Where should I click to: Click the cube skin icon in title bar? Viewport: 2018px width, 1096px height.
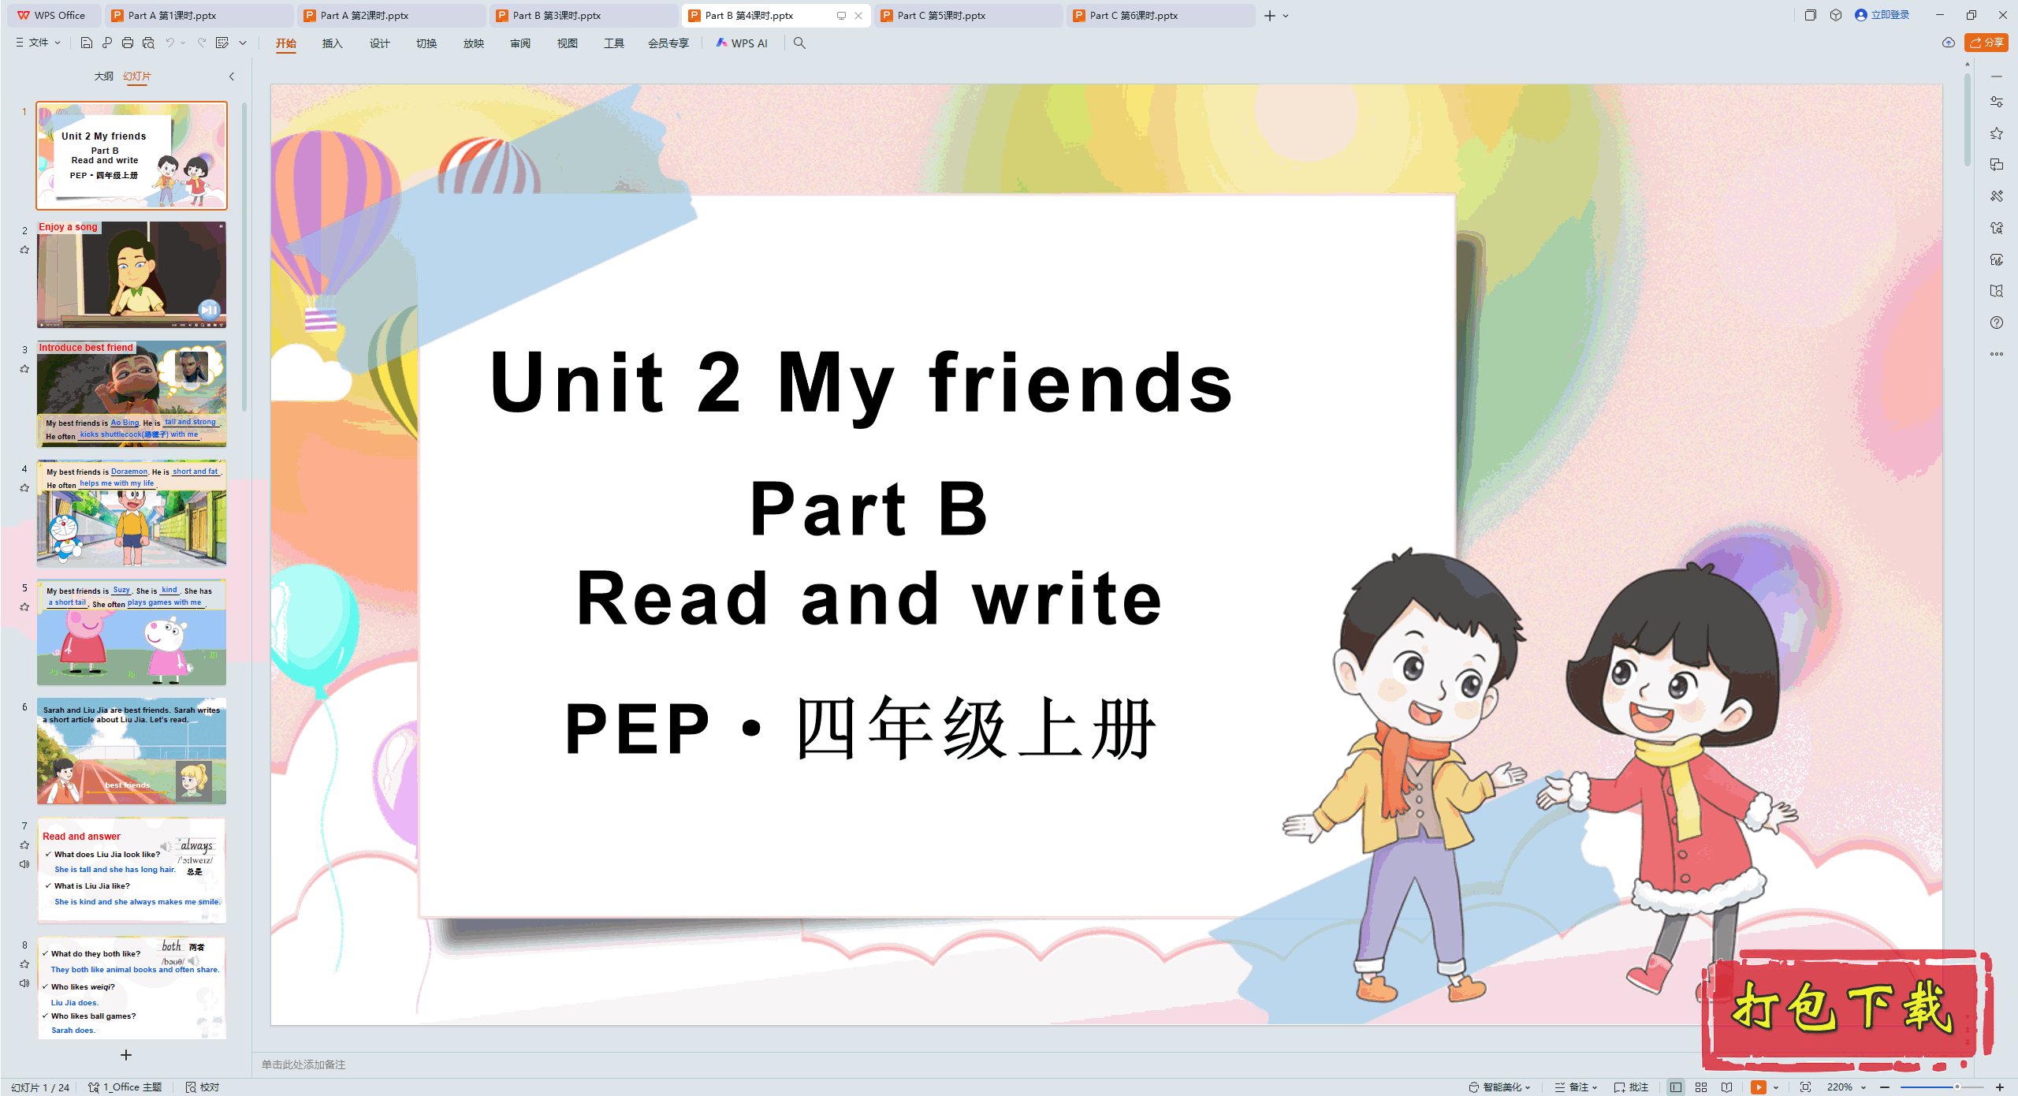pyautogui.click(x=1836, y=15)
